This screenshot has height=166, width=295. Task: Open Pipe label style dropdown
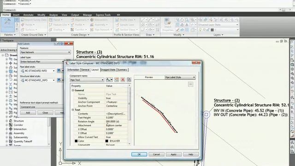coord(38,71)
